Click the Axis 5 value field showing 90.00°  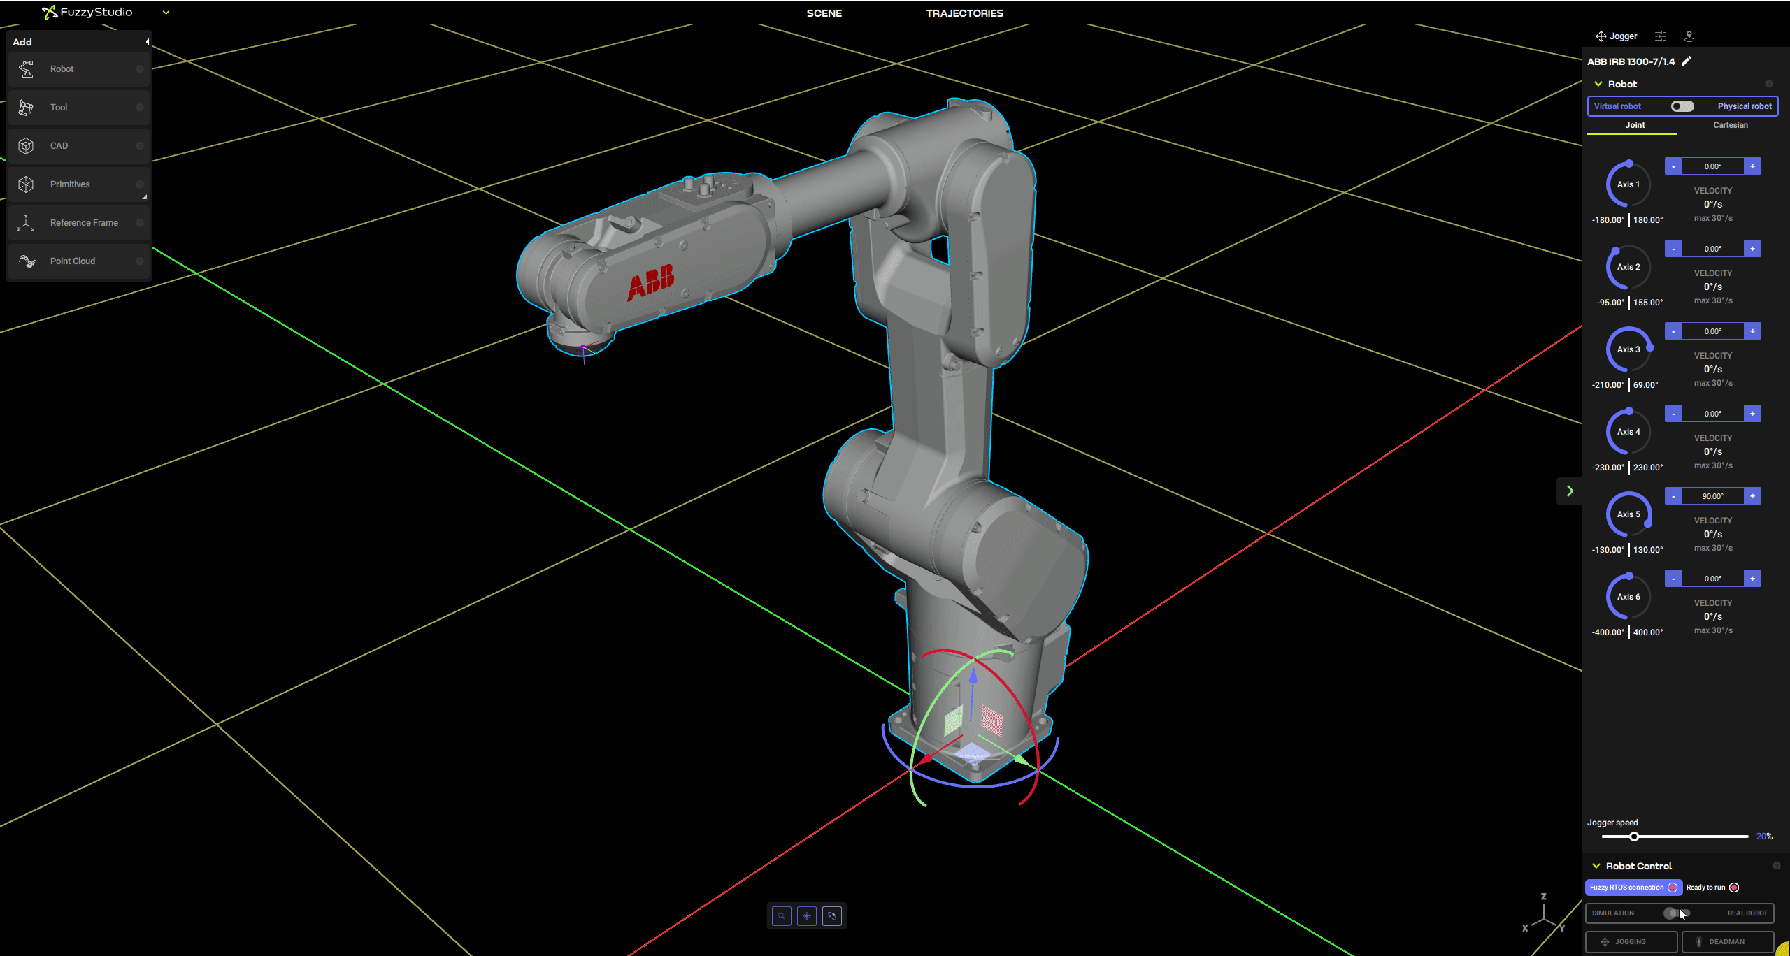pyautogui.click(x=1713, y=496)
